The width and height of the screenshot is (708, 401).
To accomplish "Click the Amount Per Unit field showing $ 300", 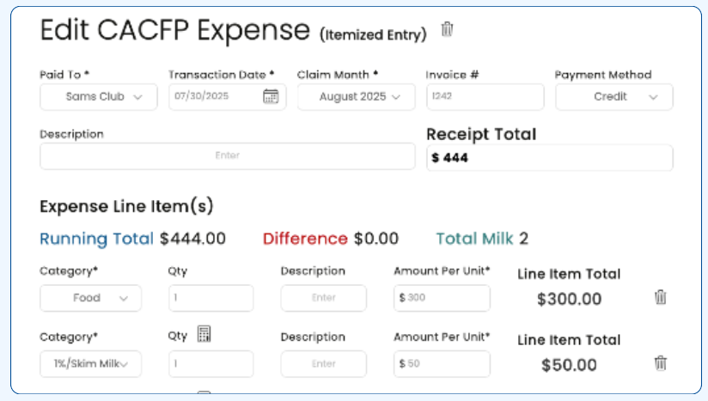I will (x=442, y=298).
